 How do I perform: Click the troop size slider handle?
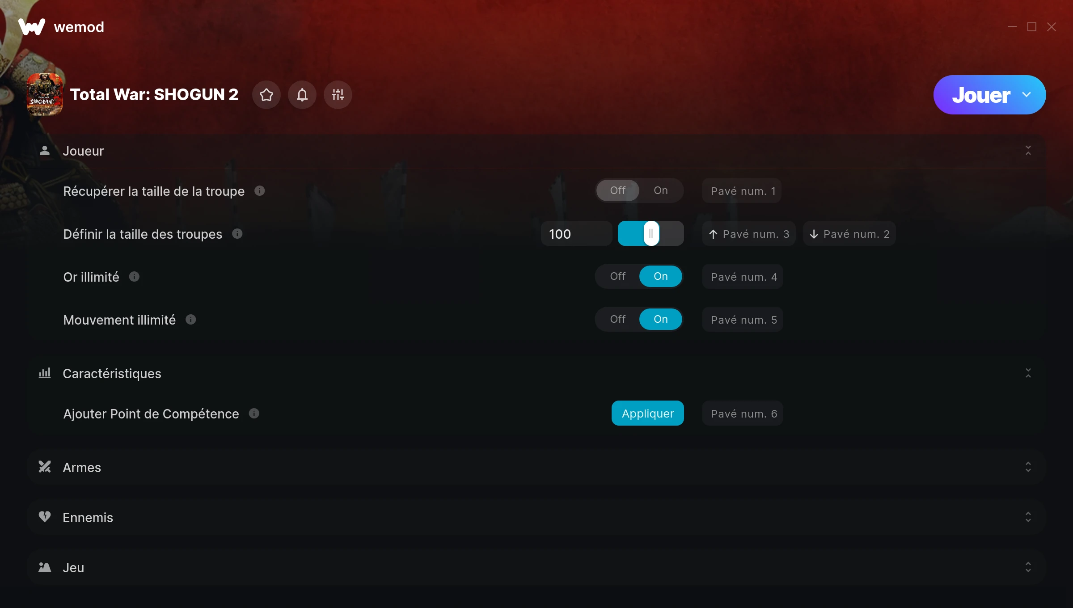651,233
